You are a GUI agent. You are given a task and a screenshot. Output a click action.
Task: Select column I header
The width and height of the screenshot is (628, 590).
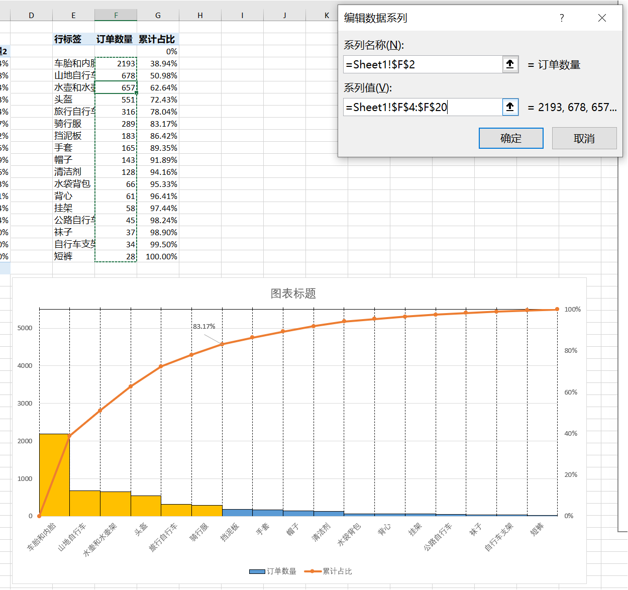pos(242,16)
